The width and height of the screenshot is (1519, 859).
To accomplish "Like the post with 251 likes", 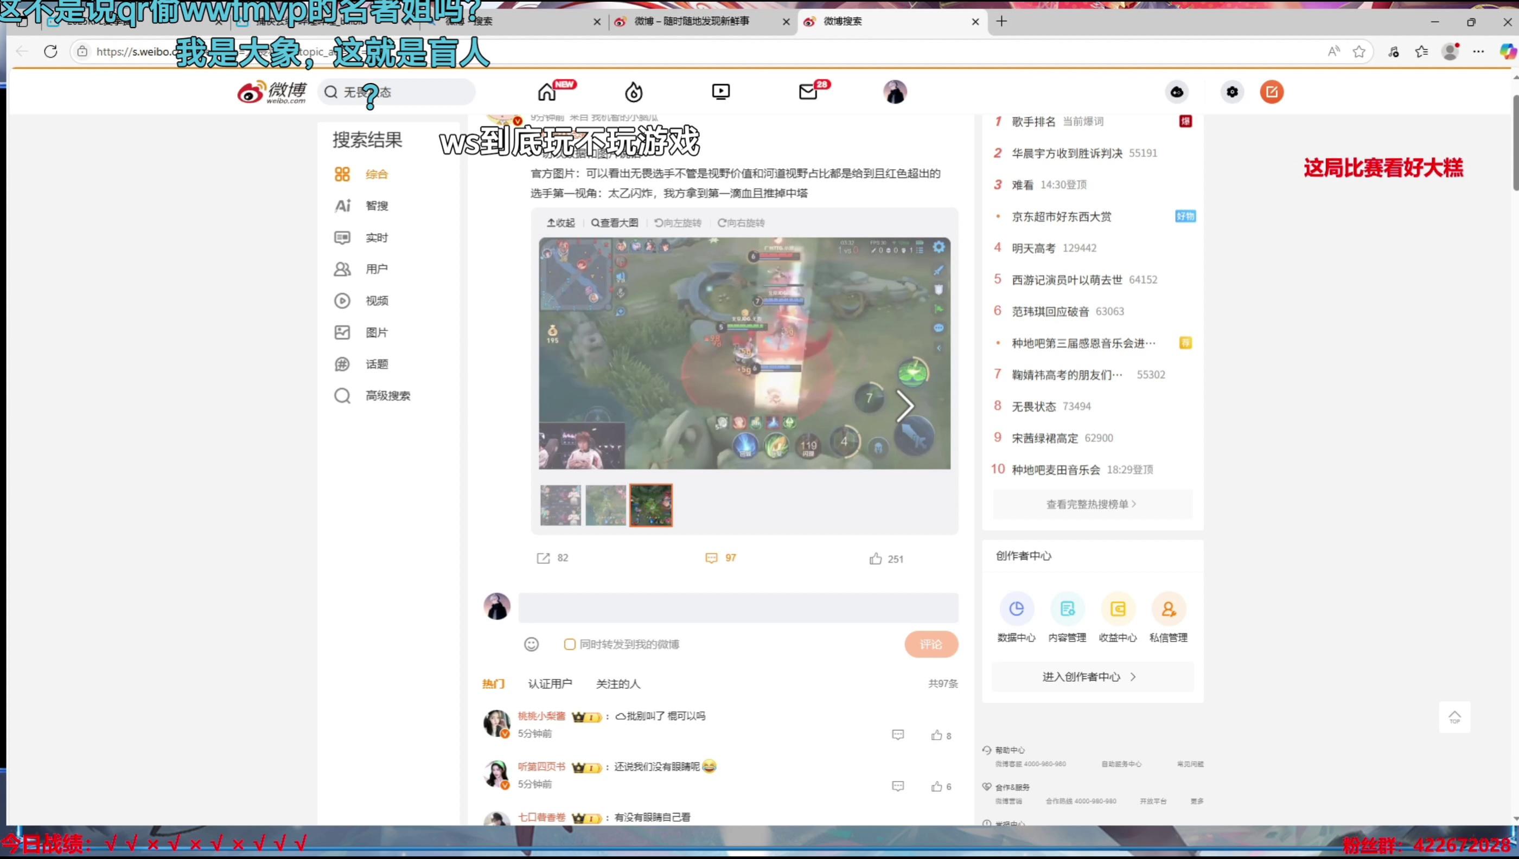I will (886, 559).
